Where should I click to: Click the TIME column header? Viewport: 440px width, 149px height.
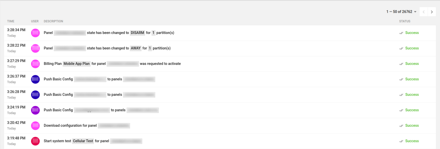pos(11,21)
